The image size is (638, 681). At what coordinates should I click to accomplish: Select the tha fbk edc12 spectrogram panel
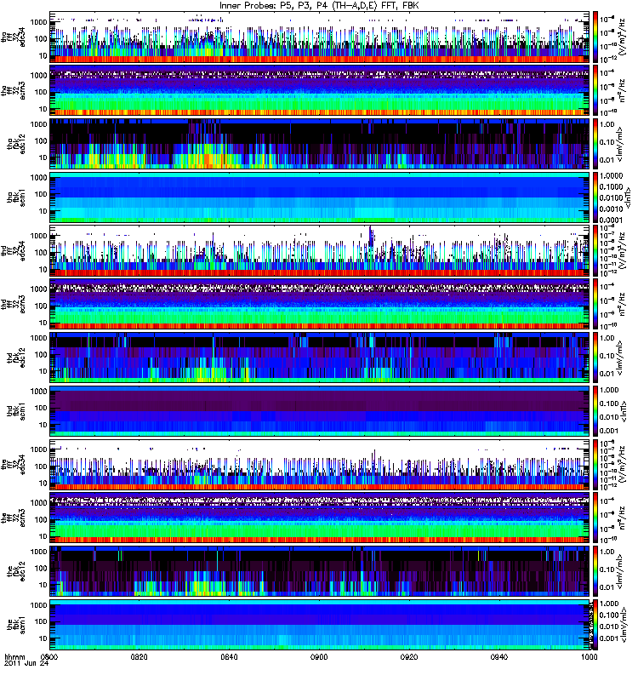tap(320, 144)
